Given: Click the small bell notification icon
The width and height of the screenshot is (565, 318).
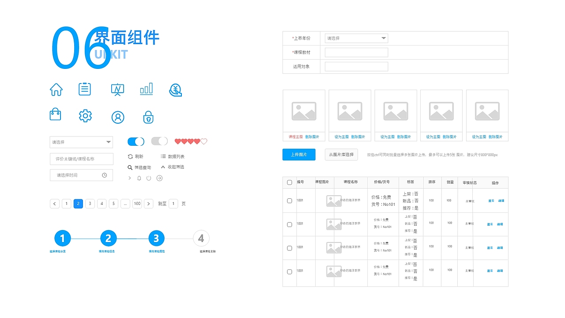Looking at the screenshot, I should click(139, 178).
